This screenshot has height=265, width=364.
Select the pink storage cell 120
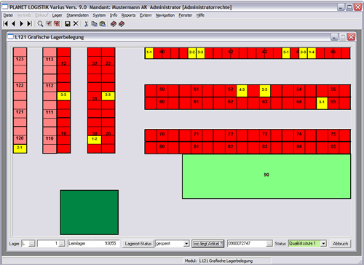[x=20, y=140]
